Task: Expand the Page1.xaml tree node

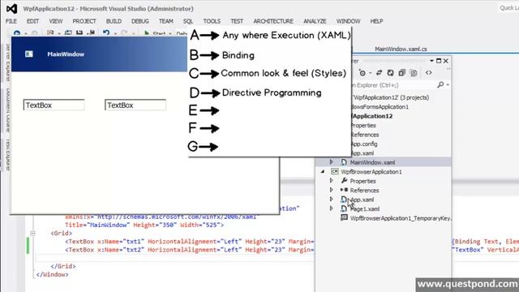Action: coord(331,208)
